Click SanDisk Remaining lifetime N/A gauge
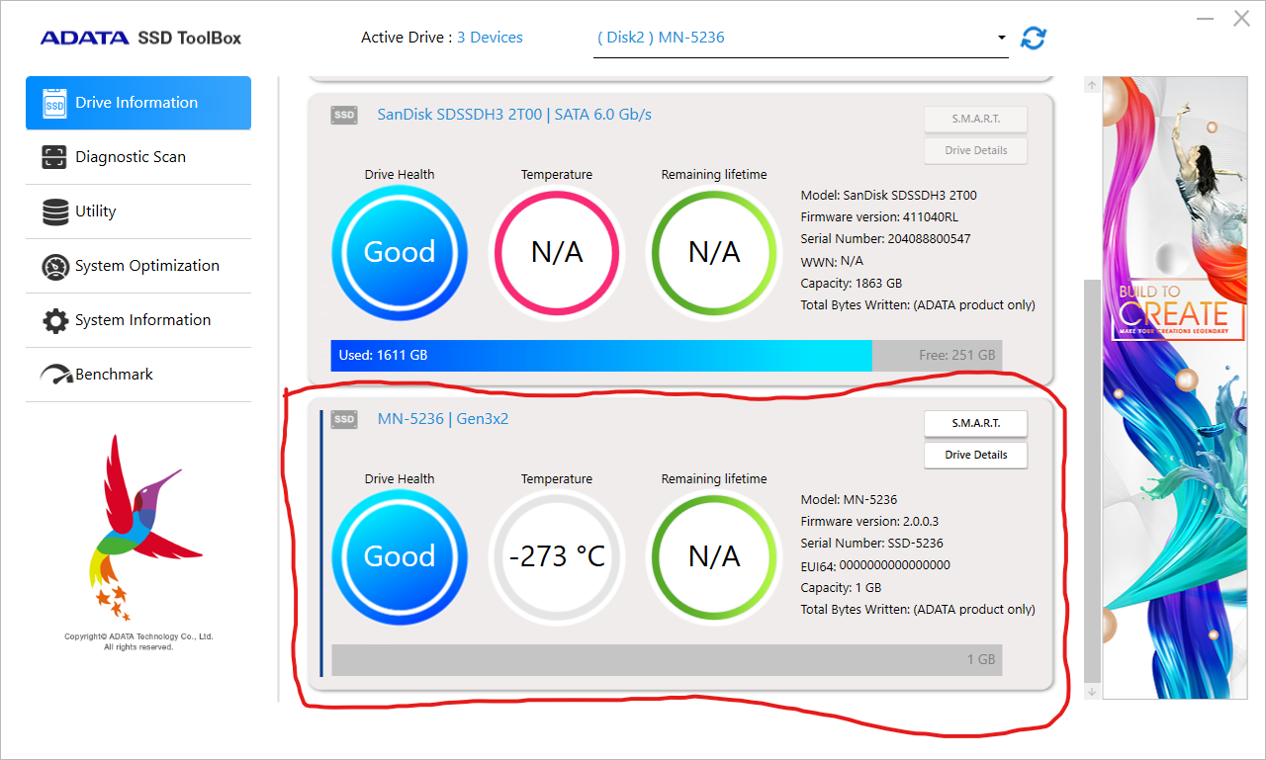Viewport: 1266px width, 760px height. [714, 252]
